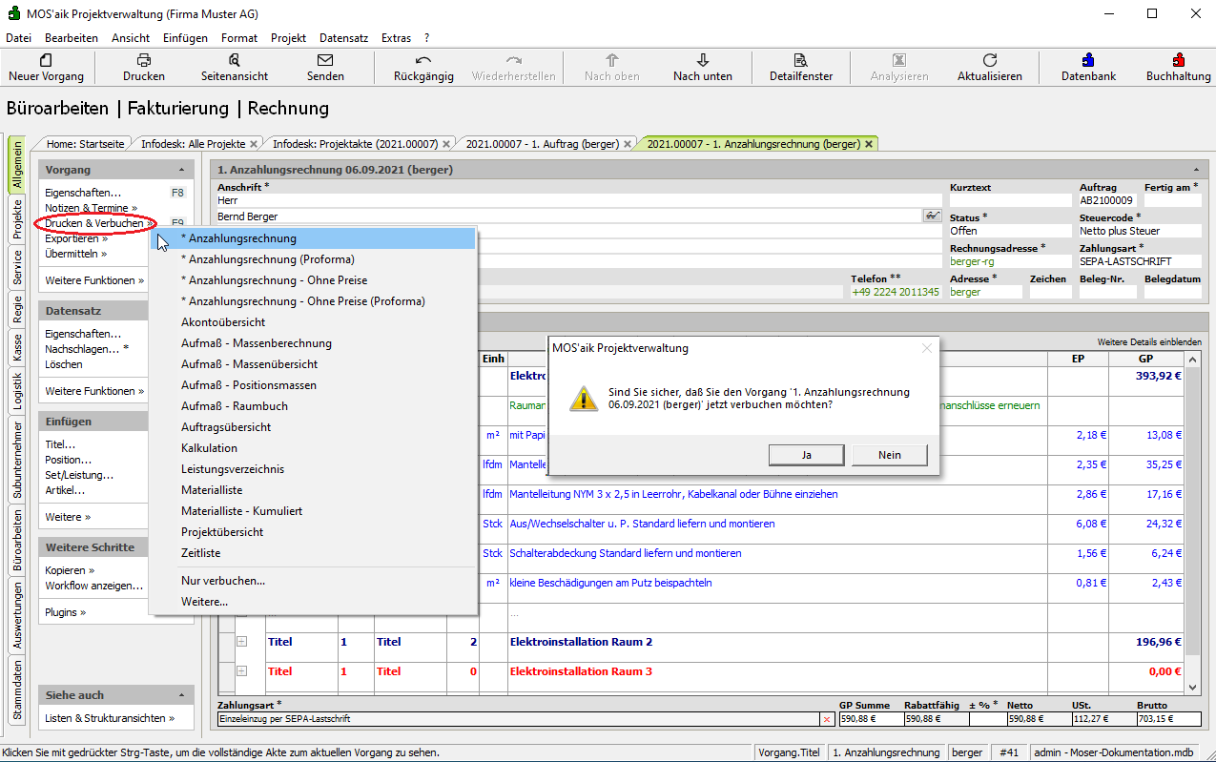This screenshot has width=1216, height=762.
Task: Click the Senden envelope icon
Action: [325, 60]
